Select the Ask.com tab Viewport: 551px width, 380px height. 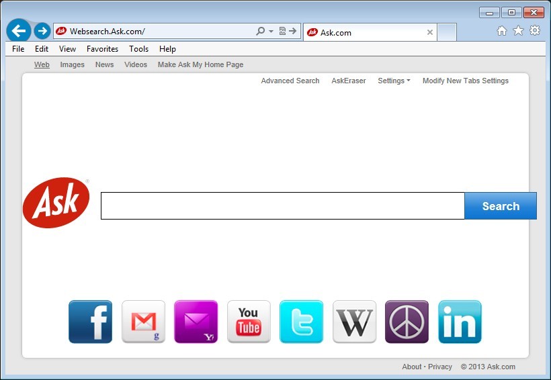coord(370,32)
